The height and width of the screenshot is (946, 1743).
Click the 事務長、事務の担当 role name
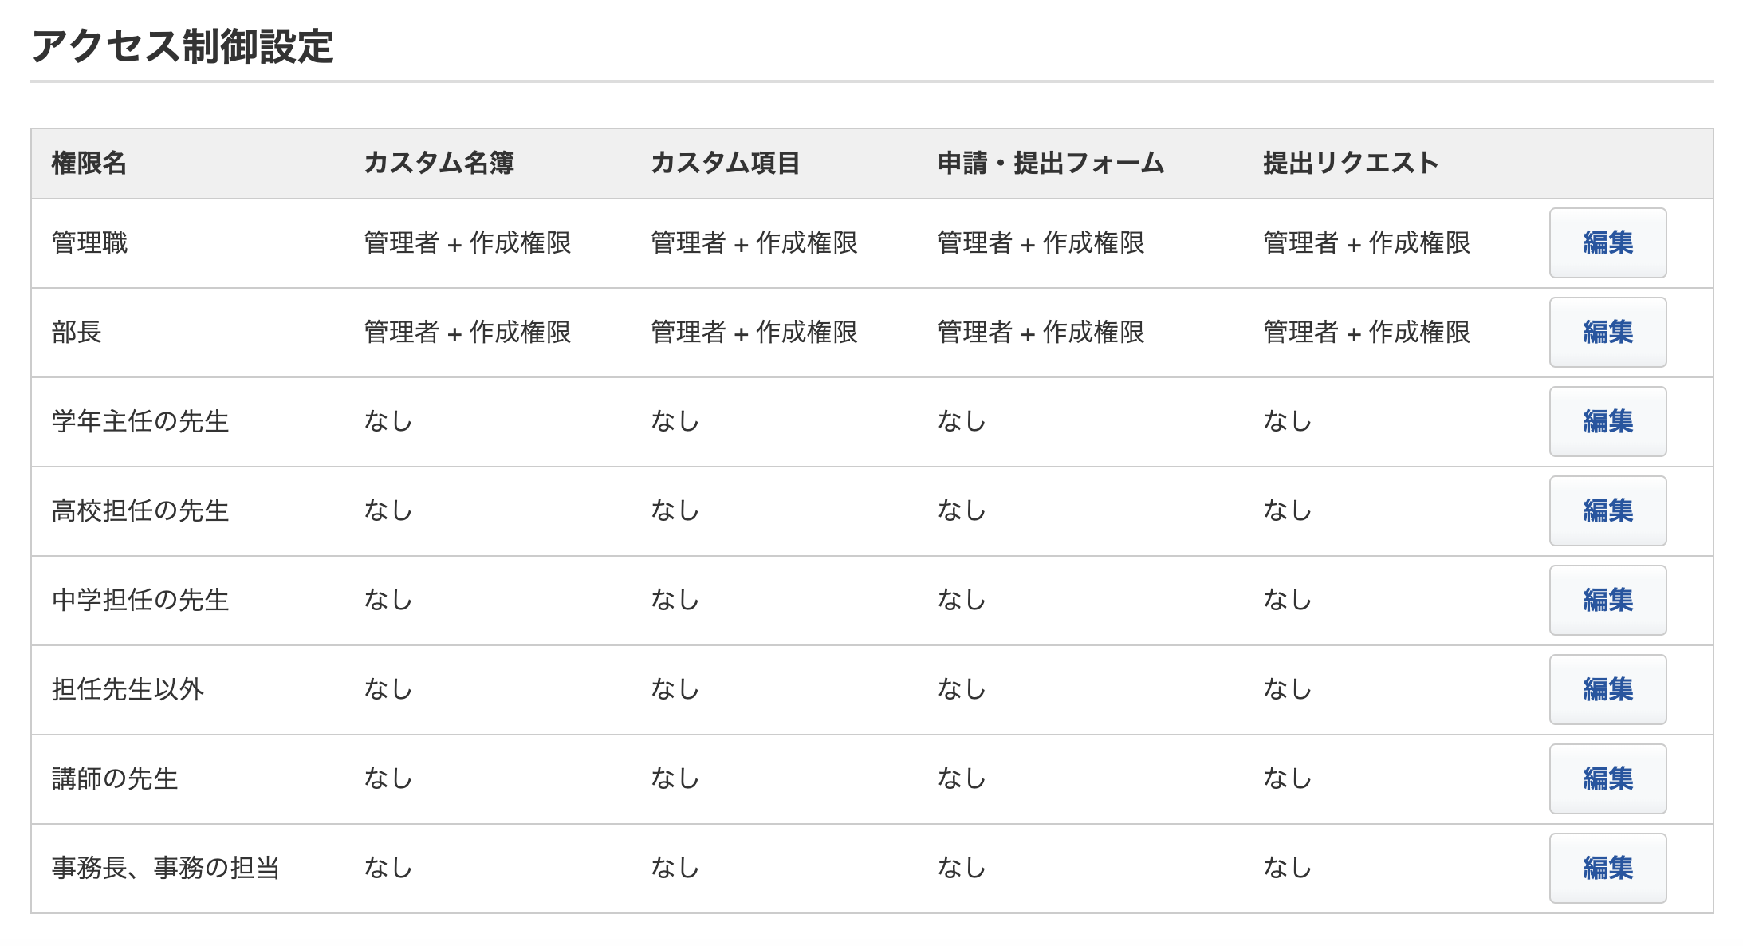[166, 869]
